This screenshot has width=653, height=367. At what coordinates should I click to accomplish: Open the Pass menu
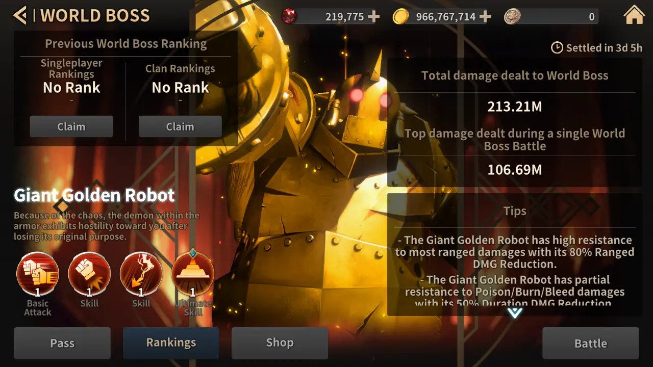pos(62,343)
